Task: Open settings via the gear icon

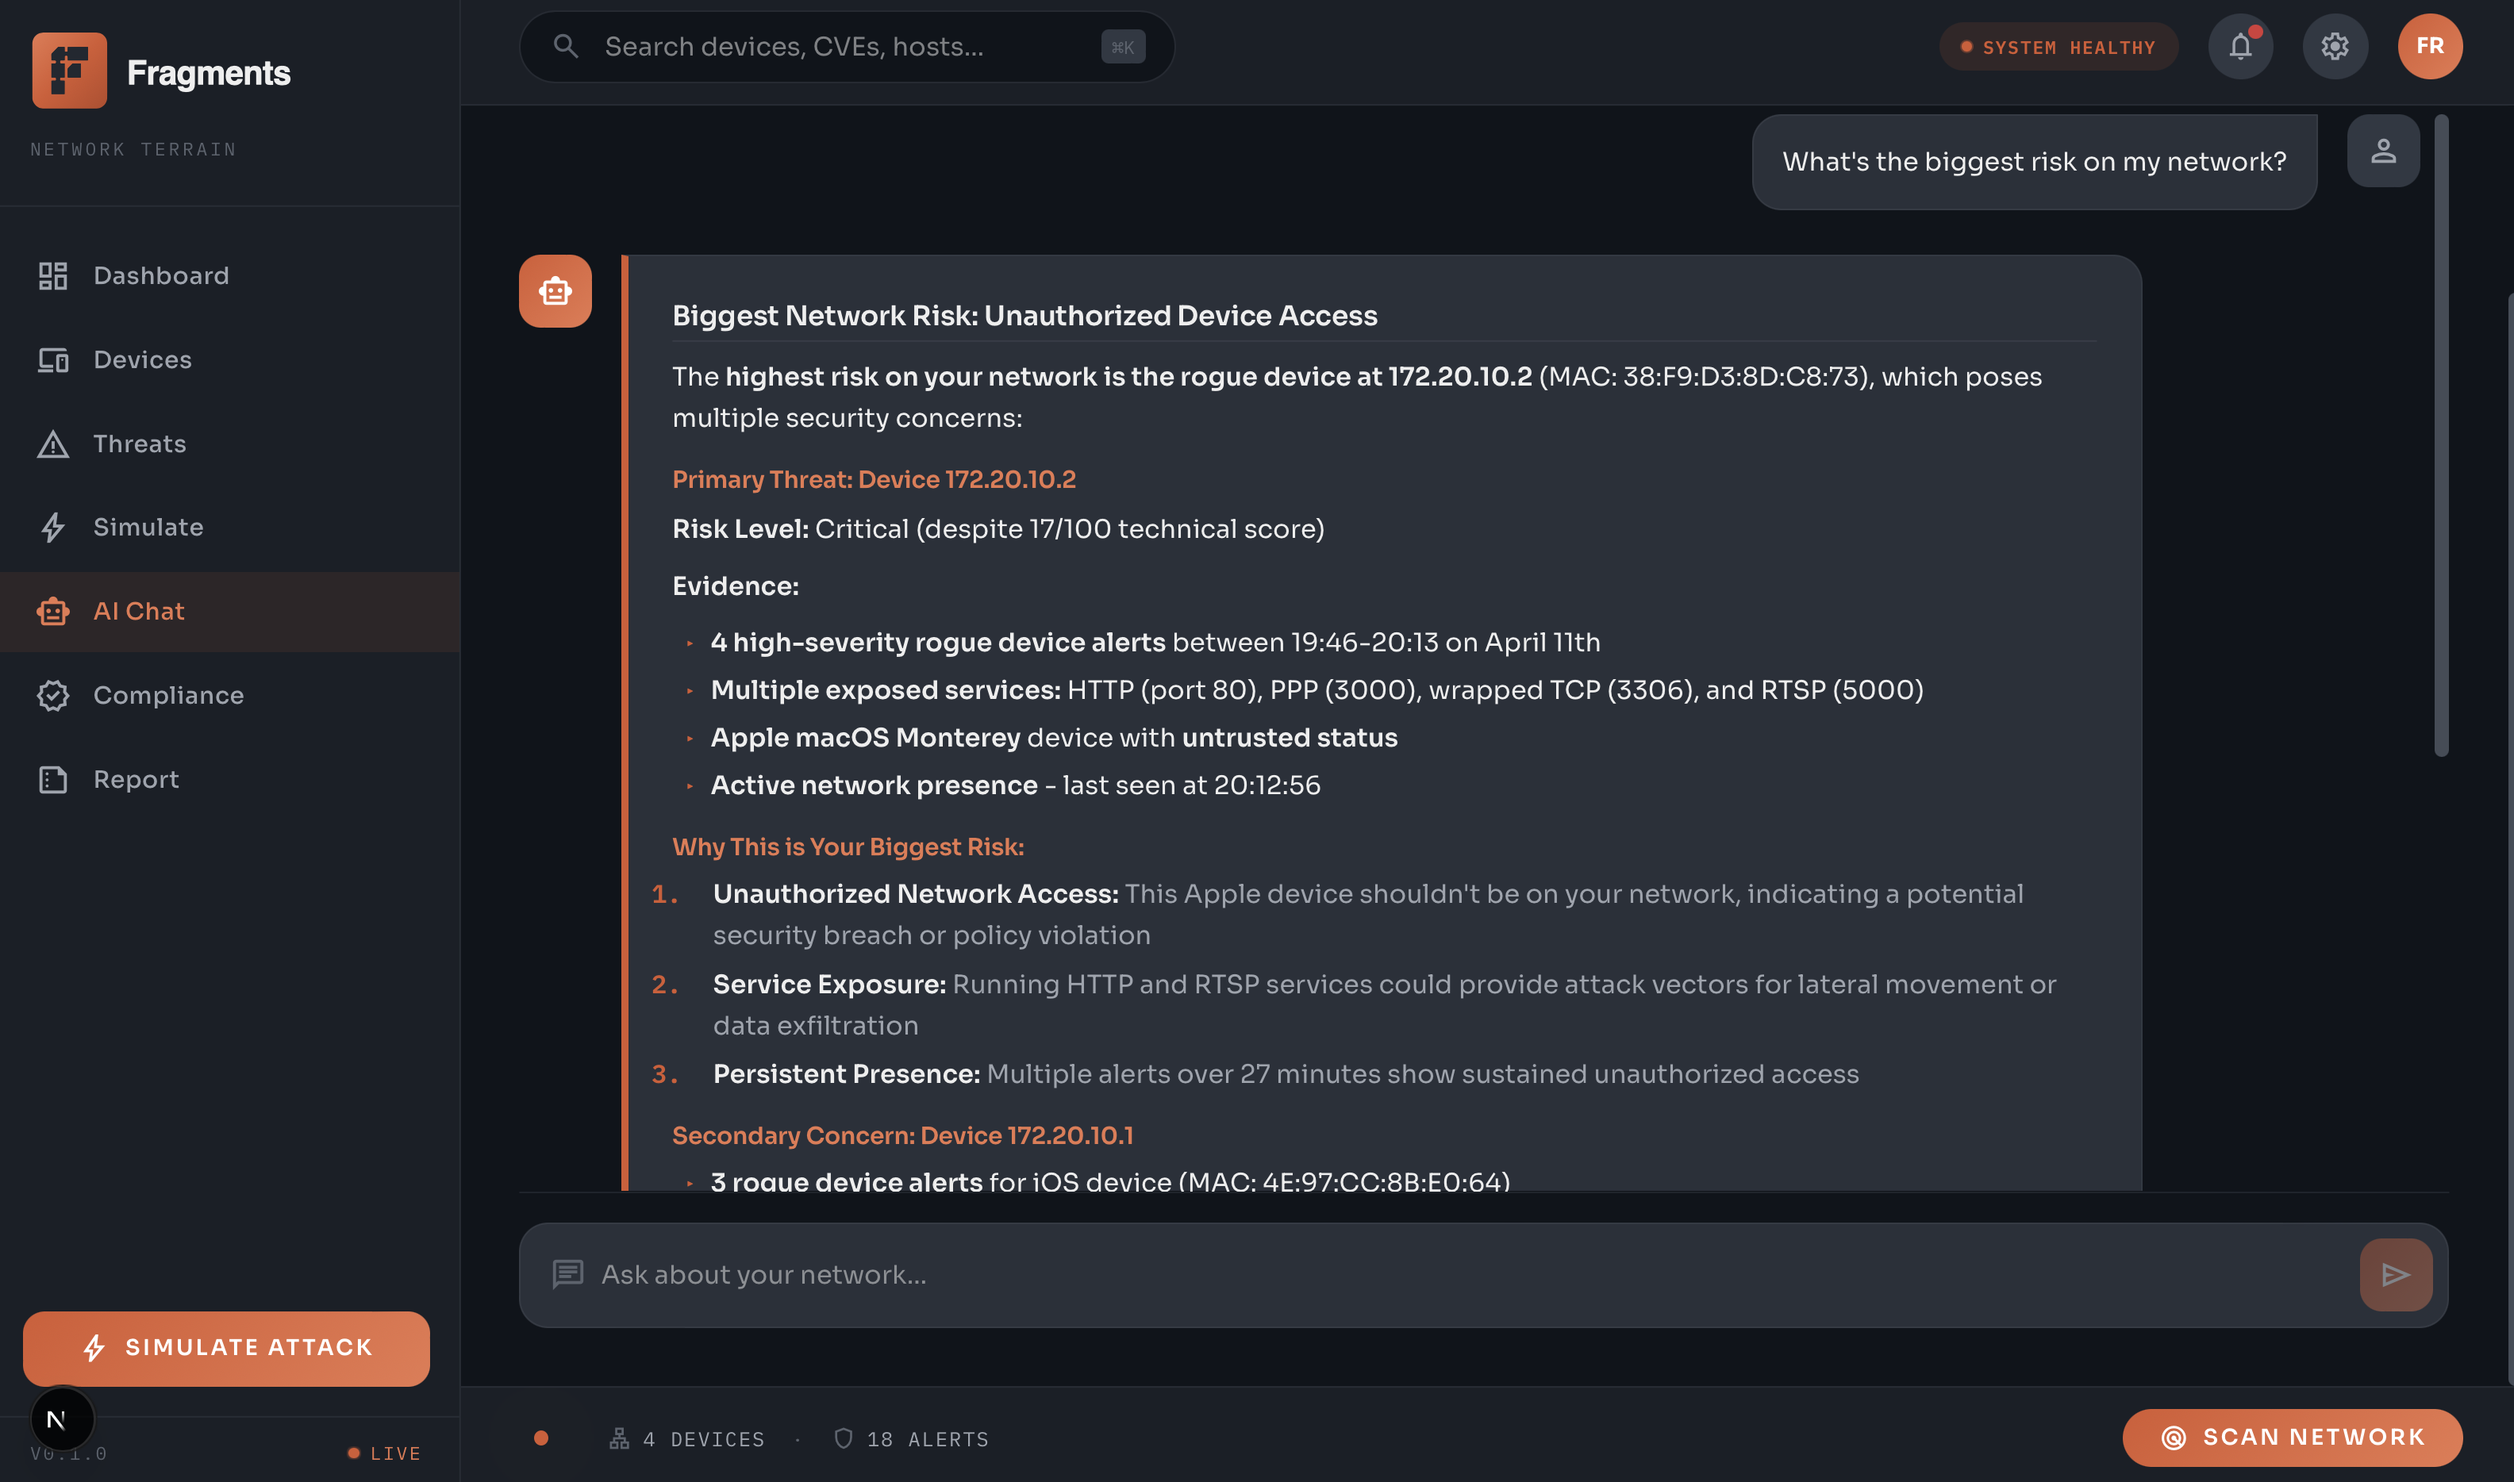Action: 2334,47
